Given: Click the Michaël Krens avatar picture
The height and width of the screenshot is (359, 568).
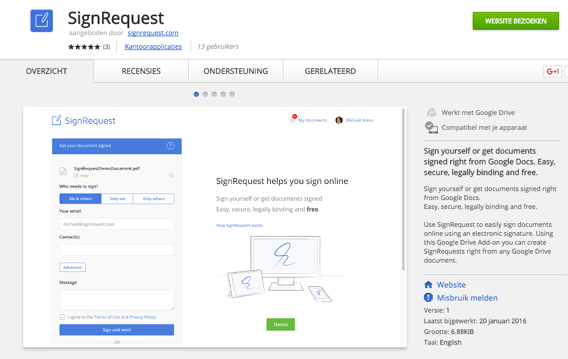Looking at the screenshot, I should pyautogui.click(x=339, y=120).
